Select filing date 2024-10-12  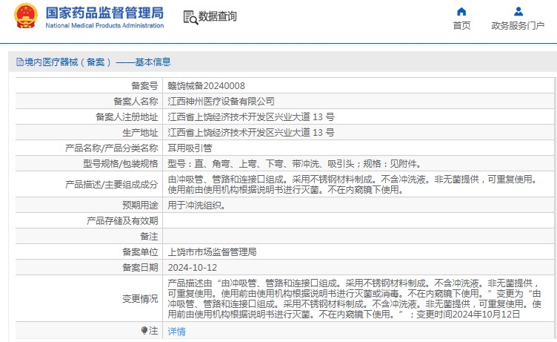192,268
